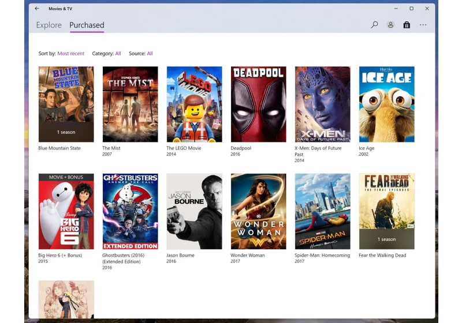Open the Jason Bourne poster
Screen dimensions: 462x323
[195, 211]
